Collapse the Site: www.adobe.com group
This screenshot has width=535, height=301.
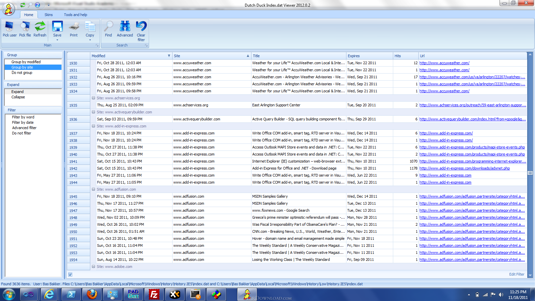[94, 267]
